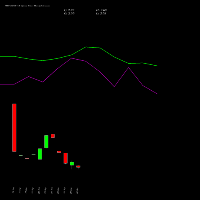This screenshot has height=200, width=200.
Task: Click the tall red candlestick on first date
Action: coord(14,128)
